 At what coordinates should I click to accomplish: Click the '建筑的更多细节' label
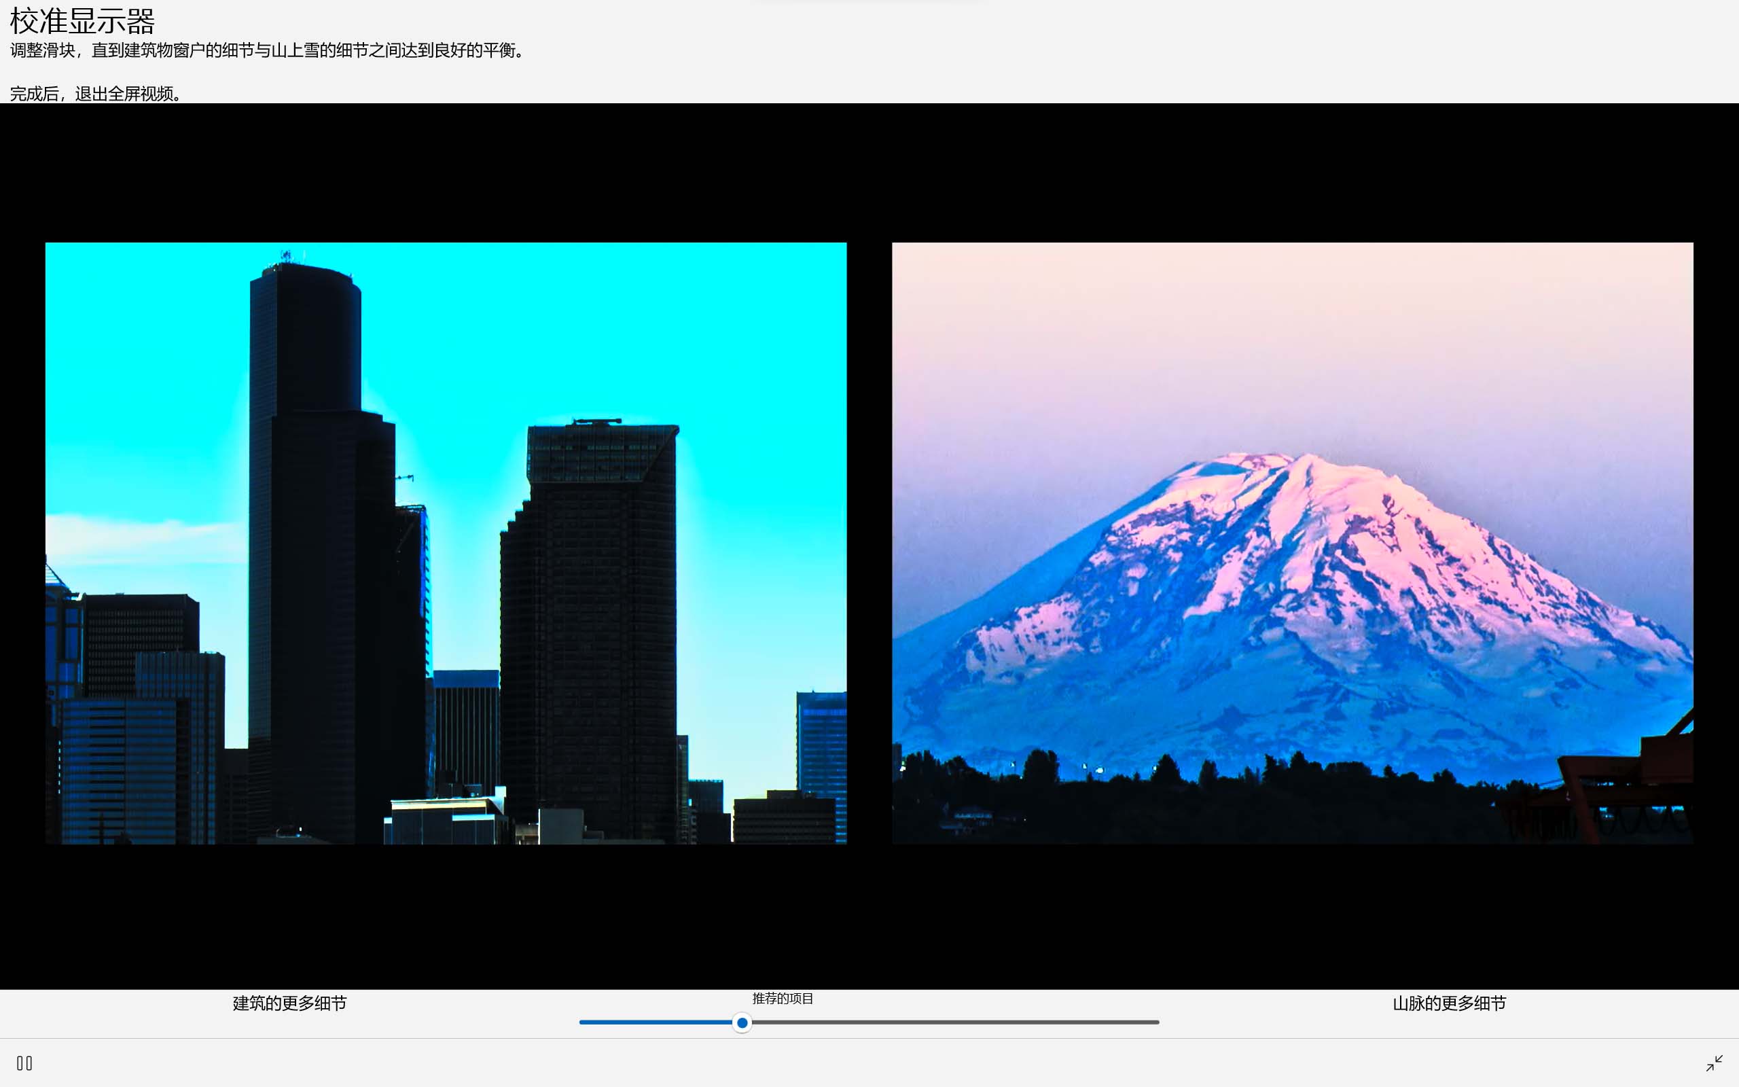[x=289, y=1003]
